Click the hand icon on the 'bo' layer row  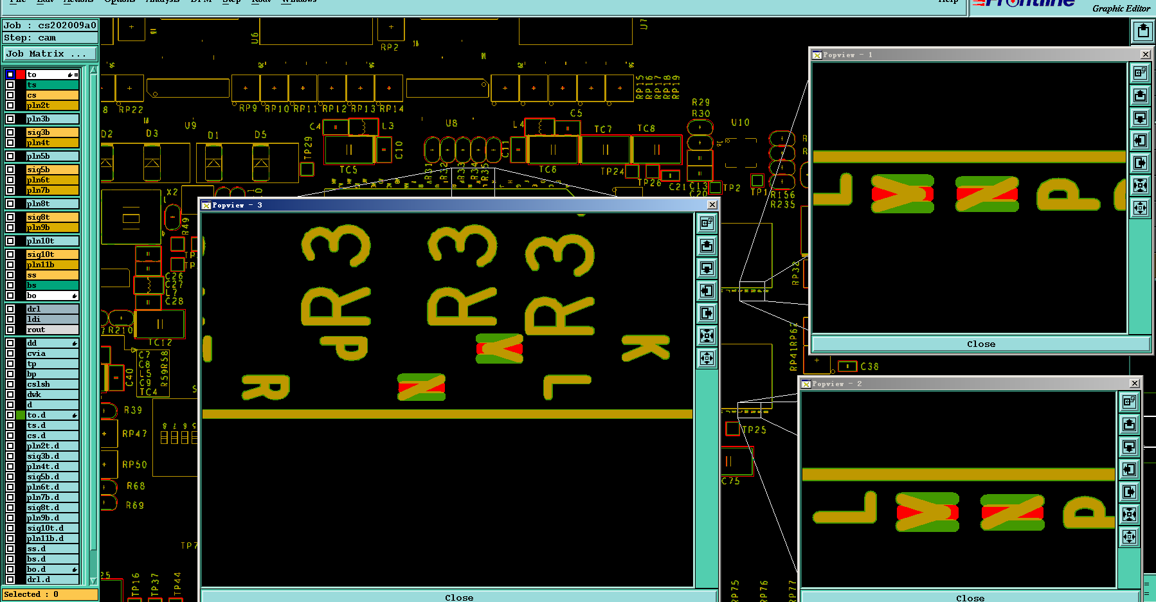click(75, 296)
